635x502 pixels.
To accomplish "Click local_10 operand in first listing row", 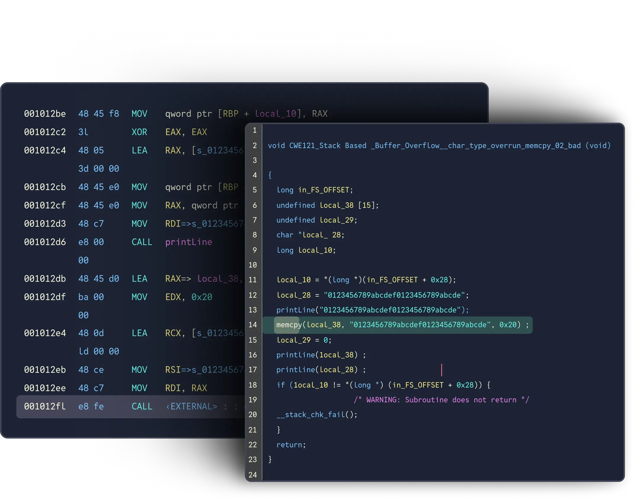I will (276, 114).
